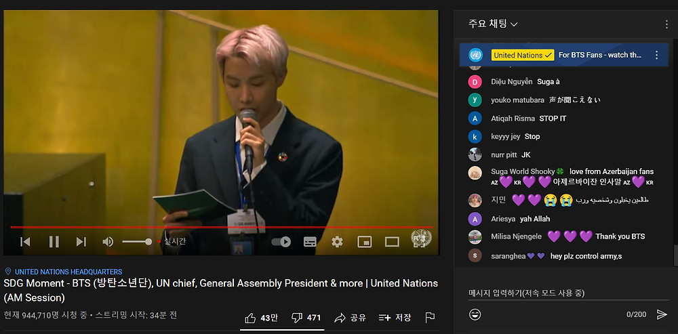Click the 'yah Allah' chat message
The width and height of the screenshot is (678, 334).
[x=535, y=219]
